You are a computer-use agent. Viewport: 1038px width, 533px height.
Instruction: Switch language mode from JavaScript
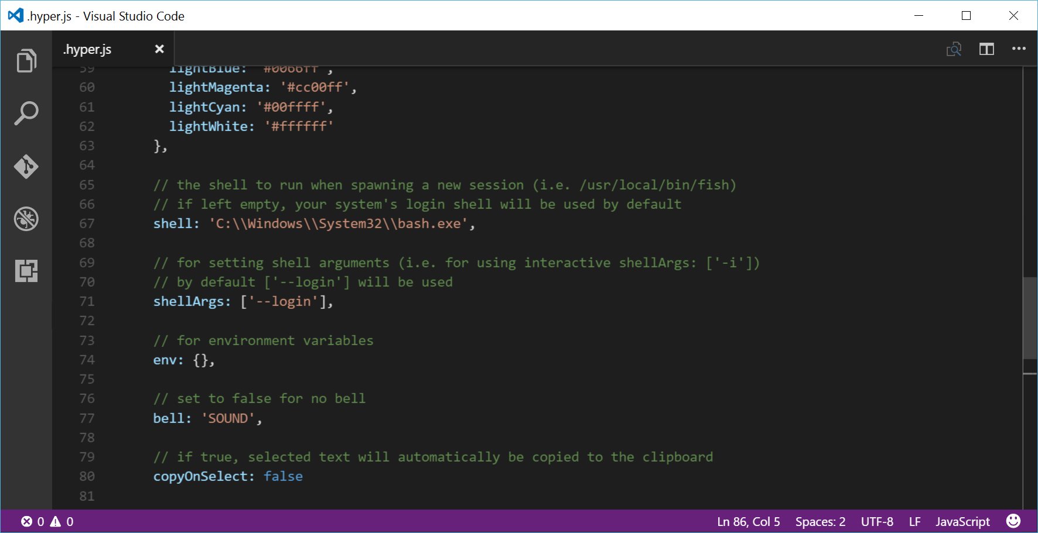tap(962, 521)
